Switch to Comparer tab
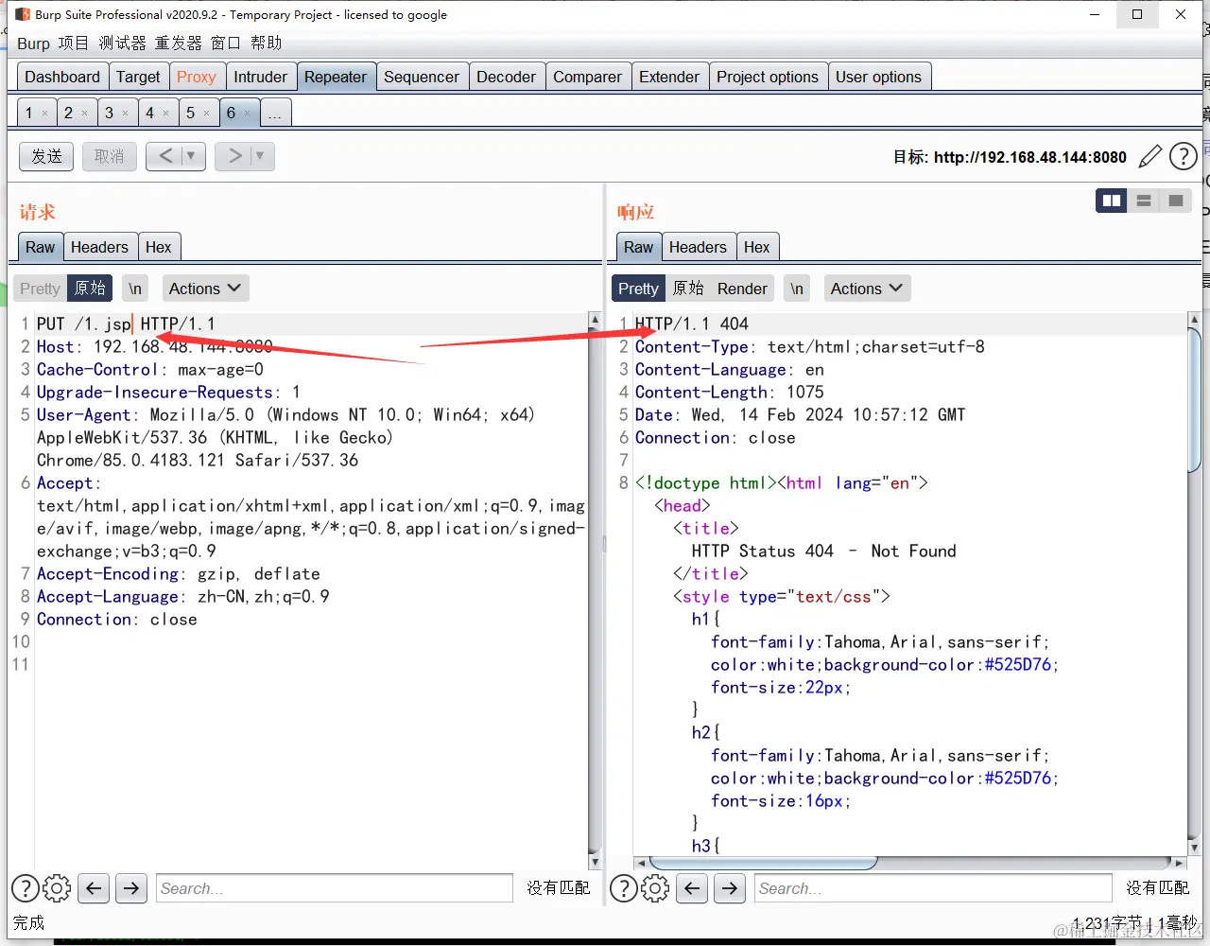The image size is (1210, 946). click(x=587, y=77)
